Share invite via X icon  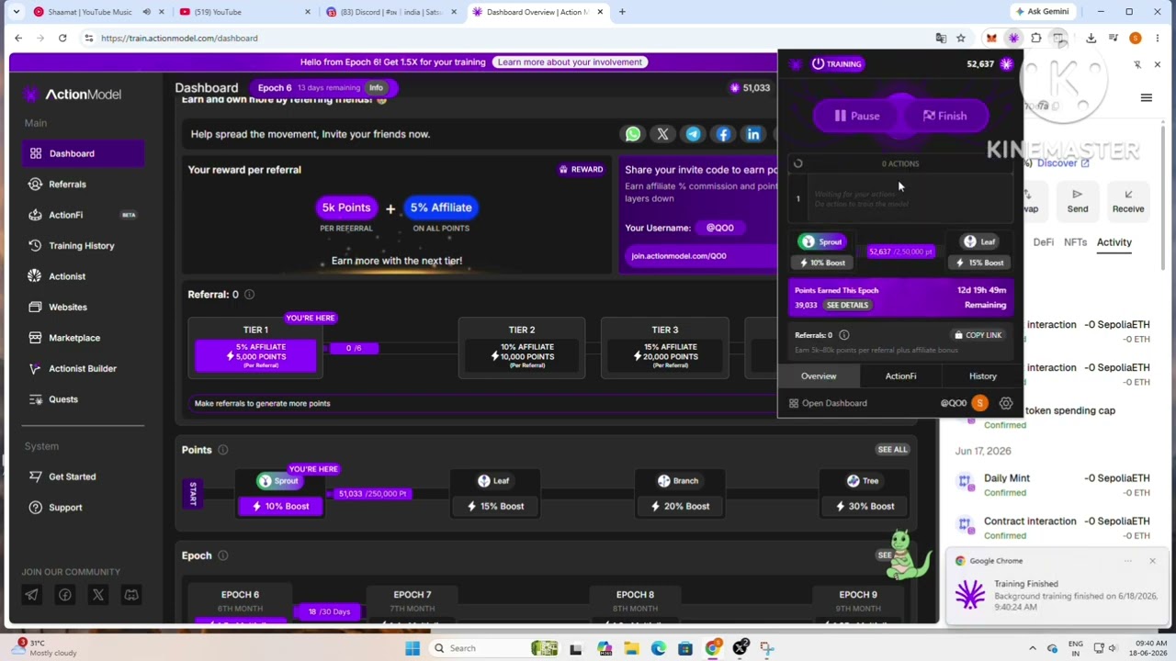(x=662, y=134)
